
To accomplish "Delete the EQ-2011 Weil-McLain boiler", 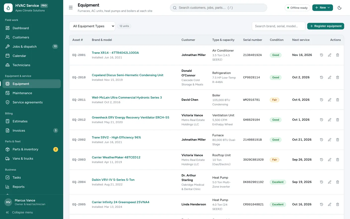I will pos(337,100).
